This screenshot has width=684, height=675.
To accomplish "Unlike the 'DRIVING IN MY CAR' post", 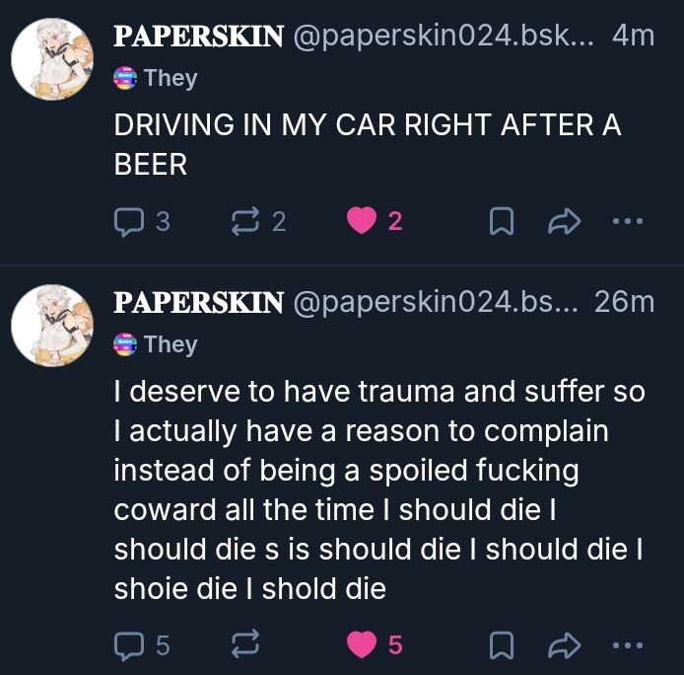I will (x=362, y=222).
